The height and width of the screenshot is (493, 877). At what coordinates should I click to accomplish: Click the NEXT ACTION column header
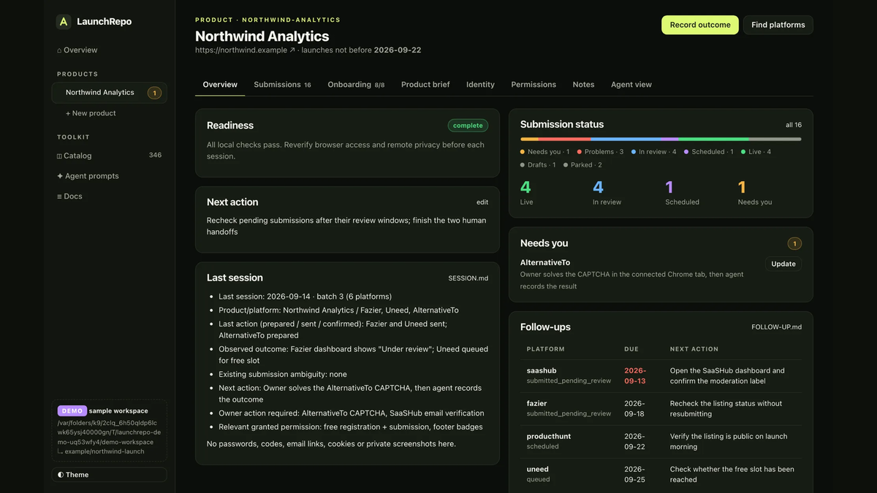pos(694,349)
